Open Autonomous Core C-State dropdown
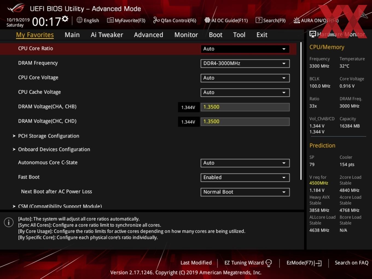Screen dimensions: 372x279 [245, 163]
